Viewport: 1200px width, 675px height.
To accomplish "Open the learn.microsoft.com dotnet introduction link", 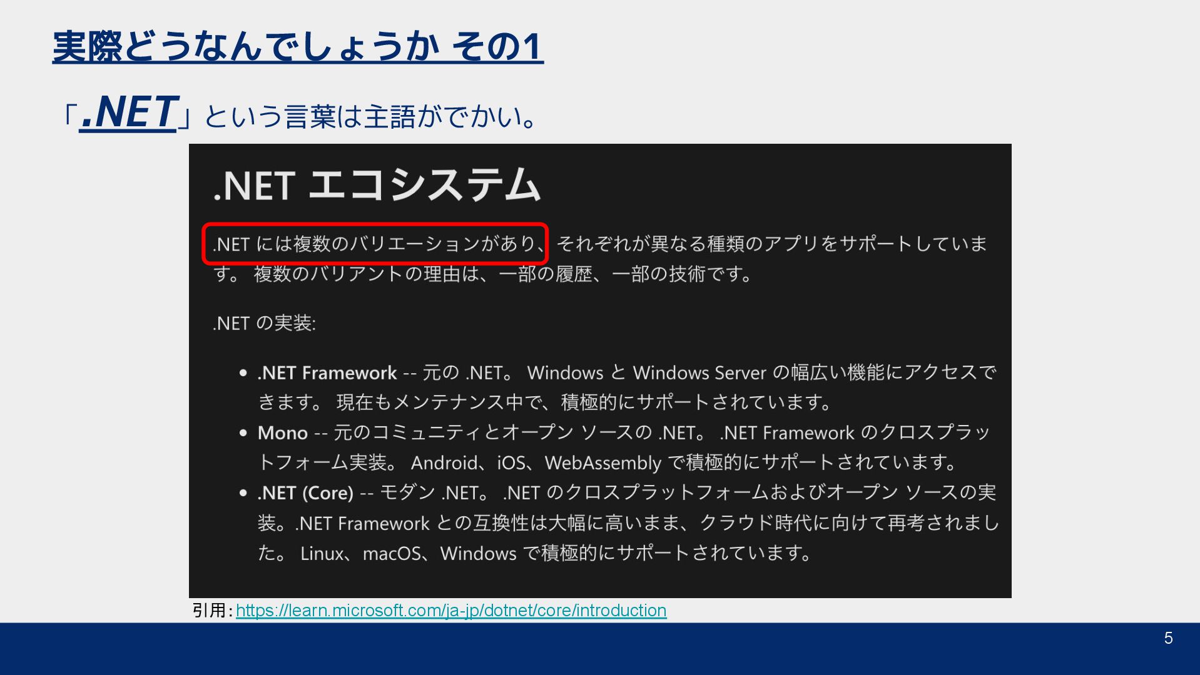I will pos(451,610).
